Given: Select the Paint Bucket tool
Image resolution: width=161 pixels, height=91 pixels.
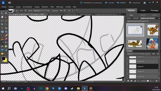Looking at the screenshot, I should (x=2, y=47).
